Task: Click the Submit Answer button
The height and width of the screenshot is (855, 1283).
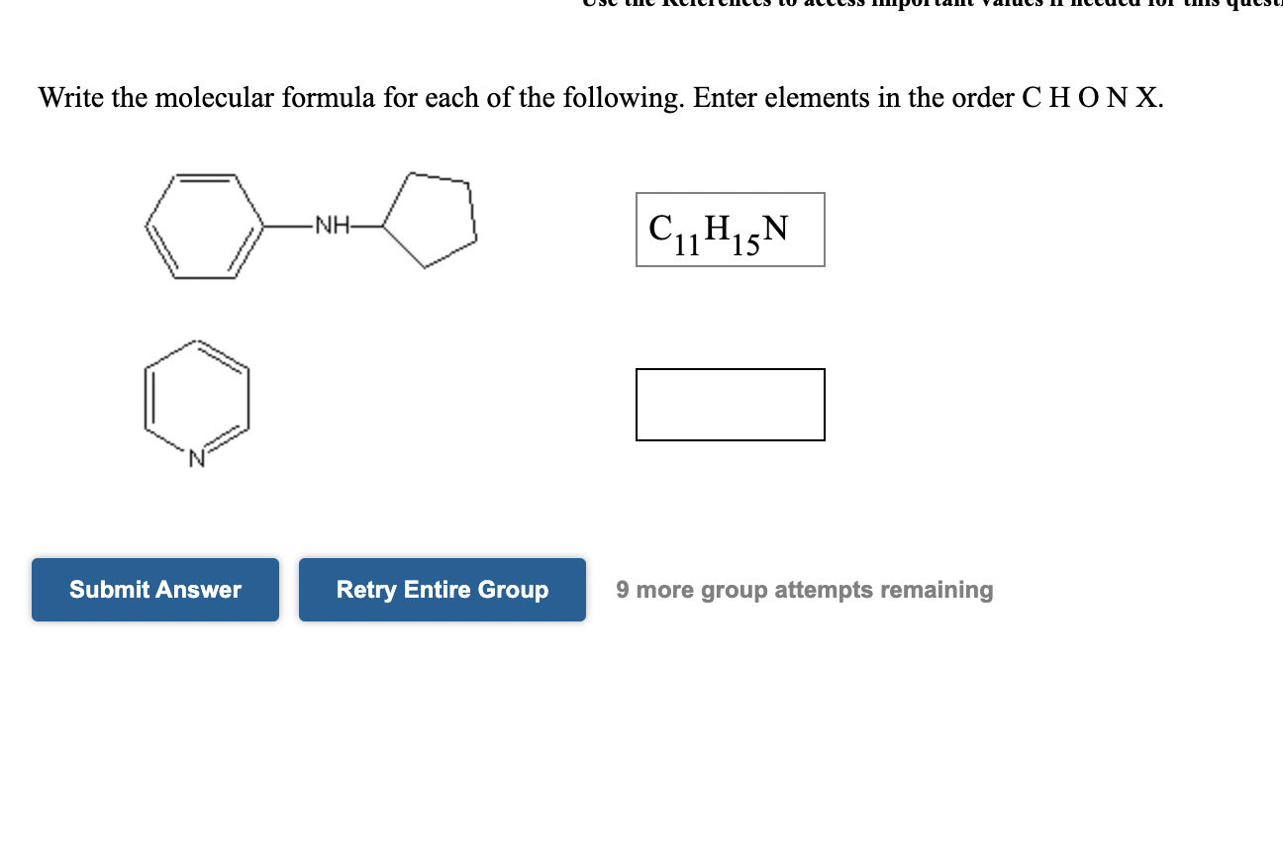Action: 154,589
